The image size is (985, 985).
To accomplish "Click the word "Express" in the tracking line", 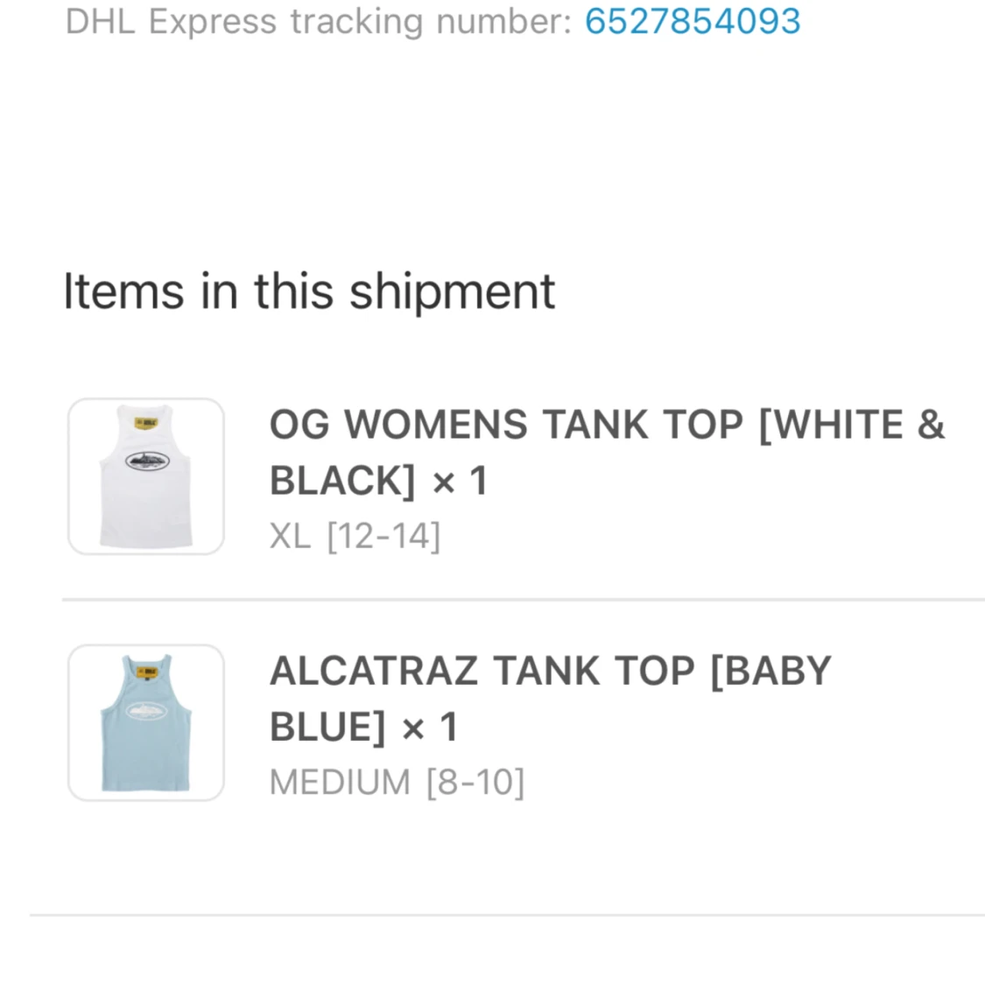I will [x=213, y=21].
